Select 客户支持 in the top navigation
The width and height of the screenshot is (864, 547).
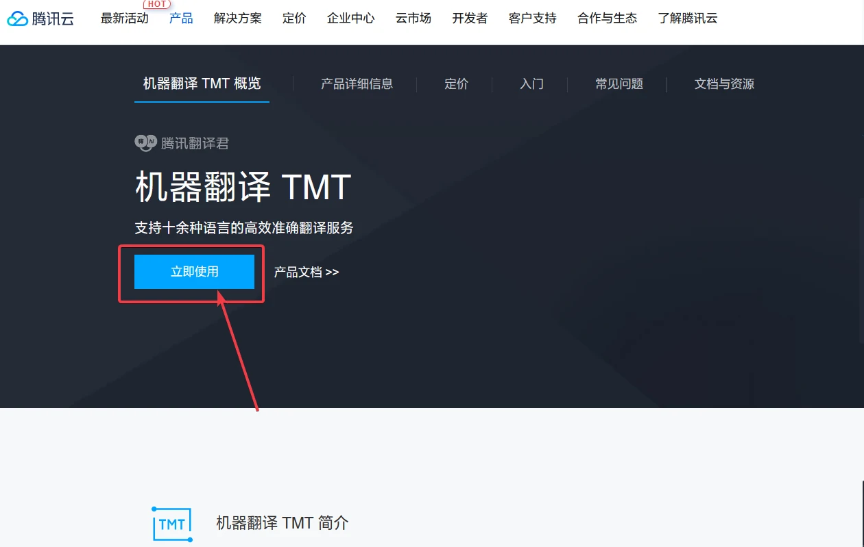click(x=532, y=18)
